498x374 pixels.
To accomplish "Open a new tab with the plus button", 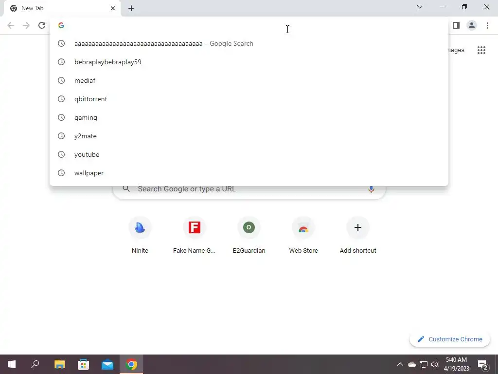I will click(x=131, y=8).
